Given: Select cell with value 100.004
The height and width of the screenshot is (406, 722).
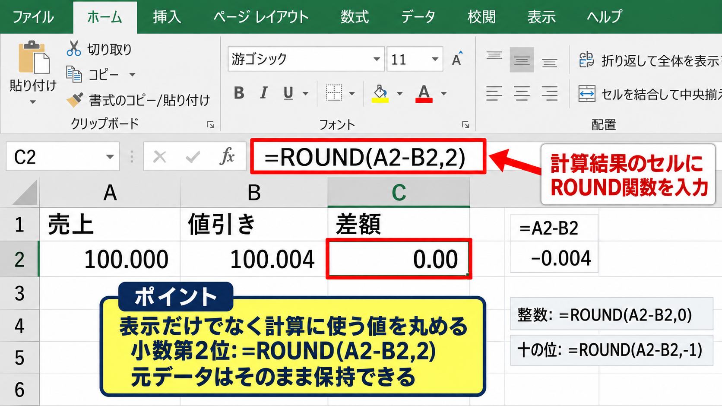Looking at the screenshot, I should pyautogui.click(x=254, y=259).
